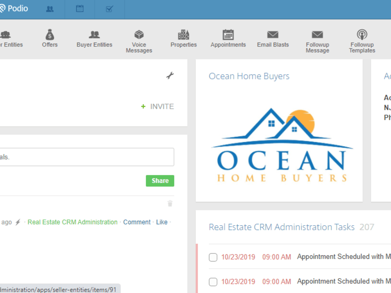Open Real Estate CRM Administration Tasks heading

(282, 227)
